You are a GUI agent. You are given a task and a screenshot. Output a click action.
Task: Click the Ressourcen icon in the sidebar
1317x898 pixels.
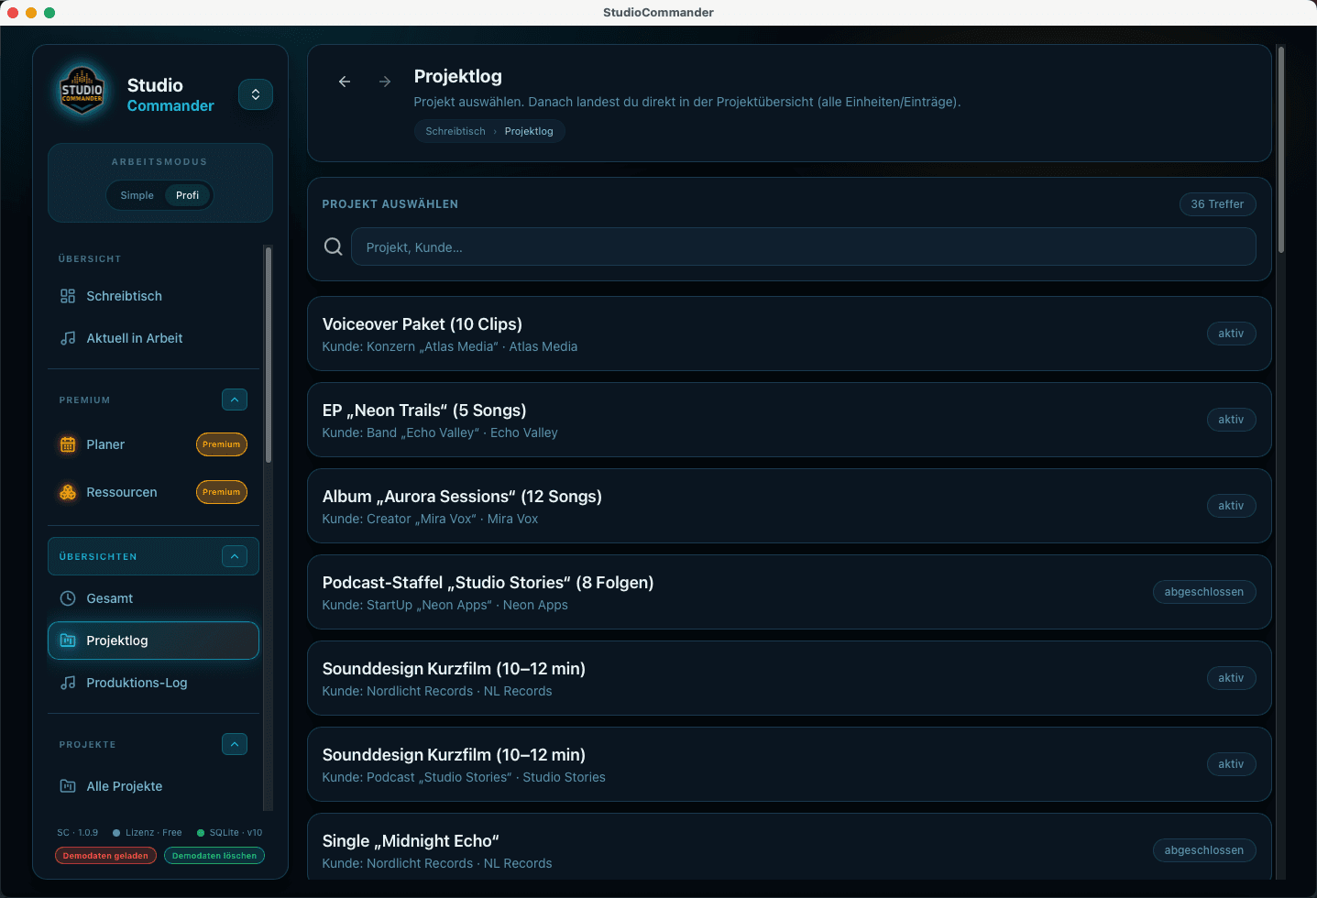(67, 492)
